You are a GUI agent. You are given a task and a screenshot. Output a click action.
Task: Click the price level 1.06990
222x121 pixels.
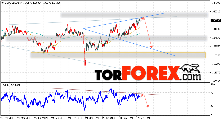point(216,81)
